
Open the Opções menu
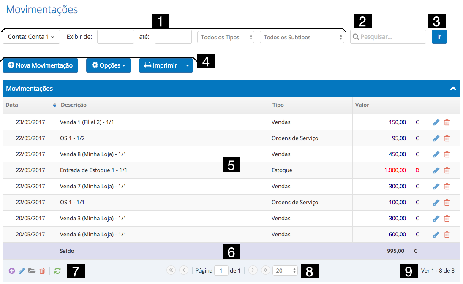[x=109, y=66]
